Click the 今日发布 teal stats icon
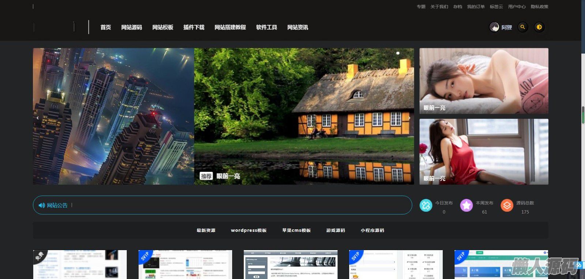585x279 pixels. (x=426, y=206)
